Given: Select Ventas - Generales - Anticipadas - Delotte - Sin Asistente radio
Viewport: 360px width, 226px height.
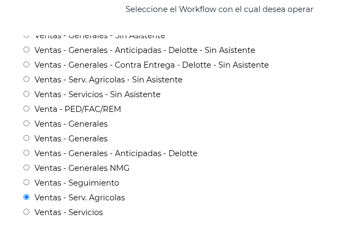Looking at the screenshot, I should click(x=26, y=50).
